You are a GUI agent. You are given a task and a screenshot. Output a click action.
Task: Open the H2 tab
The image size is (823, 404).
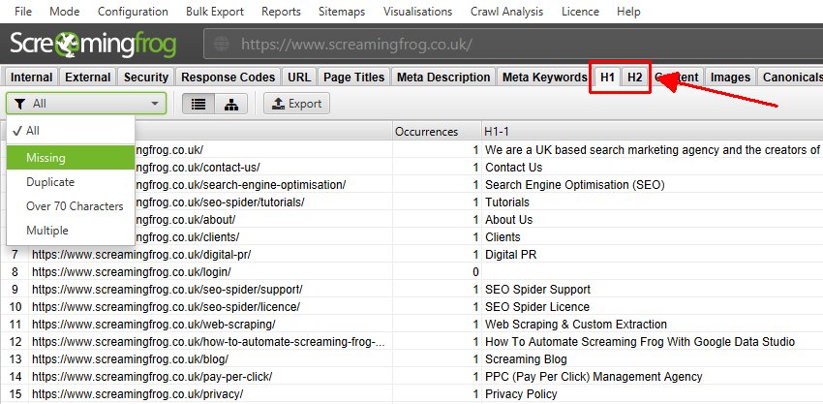(x=634, y=78)
